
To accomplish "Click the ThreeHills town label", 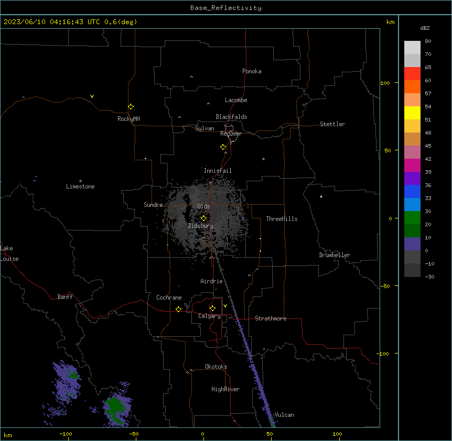I will pos(282,219).
